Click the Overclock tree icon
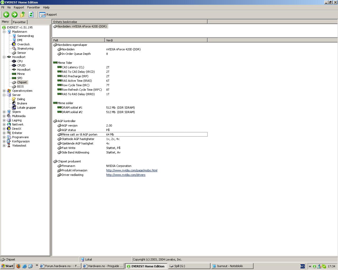338x270 pixels. point(14,44)
